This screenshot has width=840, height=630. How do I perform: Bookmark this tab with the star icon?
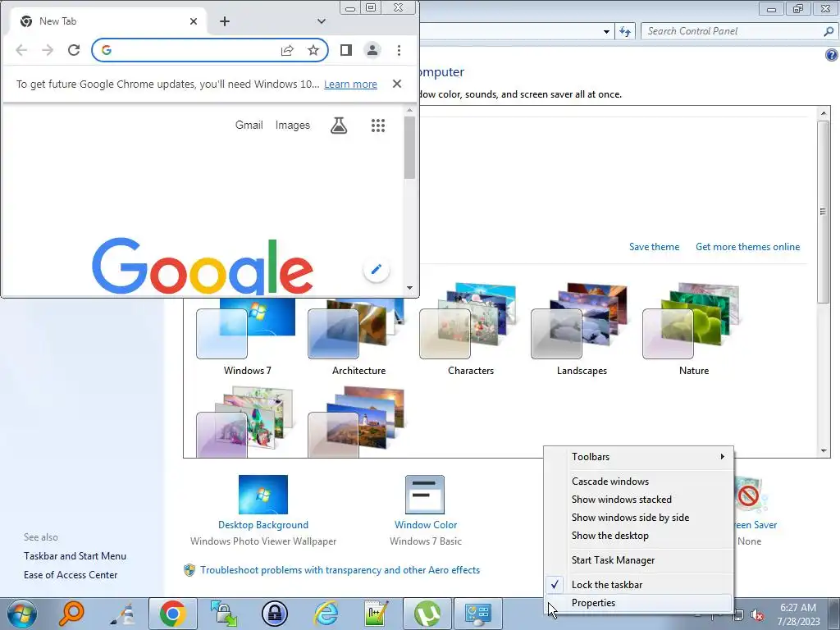tap(313, 50)
